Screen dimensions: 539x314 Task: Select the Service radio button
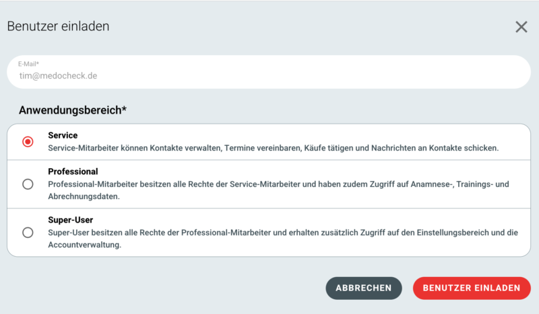point(28,142)
